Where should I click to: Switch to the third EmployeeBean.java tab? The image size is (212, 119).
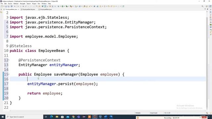[x=45, y=9]
